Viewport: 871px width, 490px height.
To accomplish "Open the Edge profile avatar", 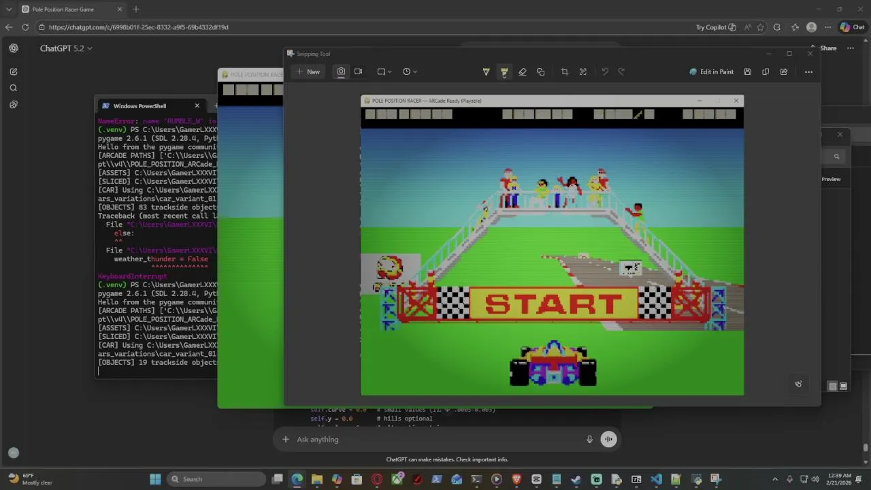I will pos(811,27).
